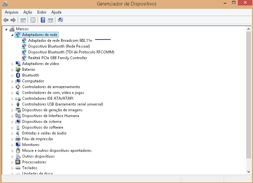Open the Ação menu
The image size is (253, 183).
(28, 12)
